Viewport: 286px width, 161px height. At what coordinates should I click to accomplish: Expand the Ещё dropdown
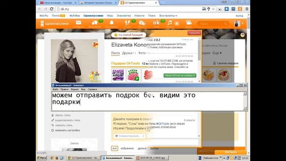pyautogui.click(x=217, y=53)
